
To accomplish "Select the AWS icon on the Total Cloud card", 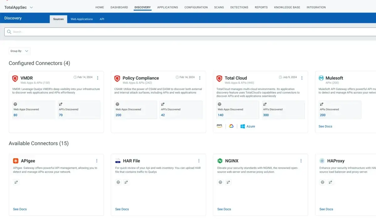I will (219, 126).
